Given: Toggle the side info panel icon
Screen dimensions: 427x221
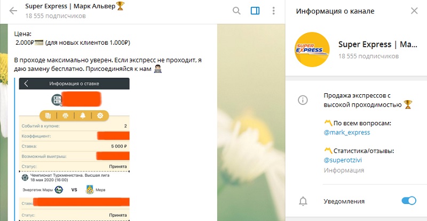Looking at the screenshot, I should pyautogui.click(x=255, y=11).
